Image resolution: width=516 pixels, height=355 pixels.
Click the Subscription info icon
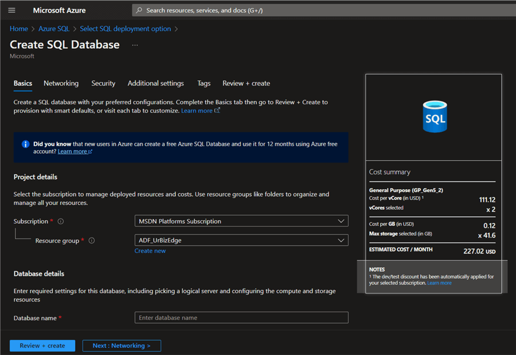[x=61, y=221]
